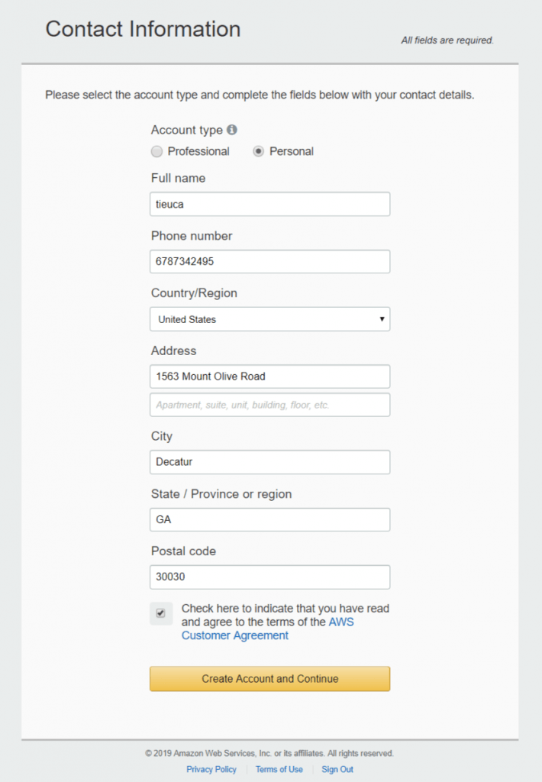Open the Country/Region dropdown

click(x=269, y=319)
